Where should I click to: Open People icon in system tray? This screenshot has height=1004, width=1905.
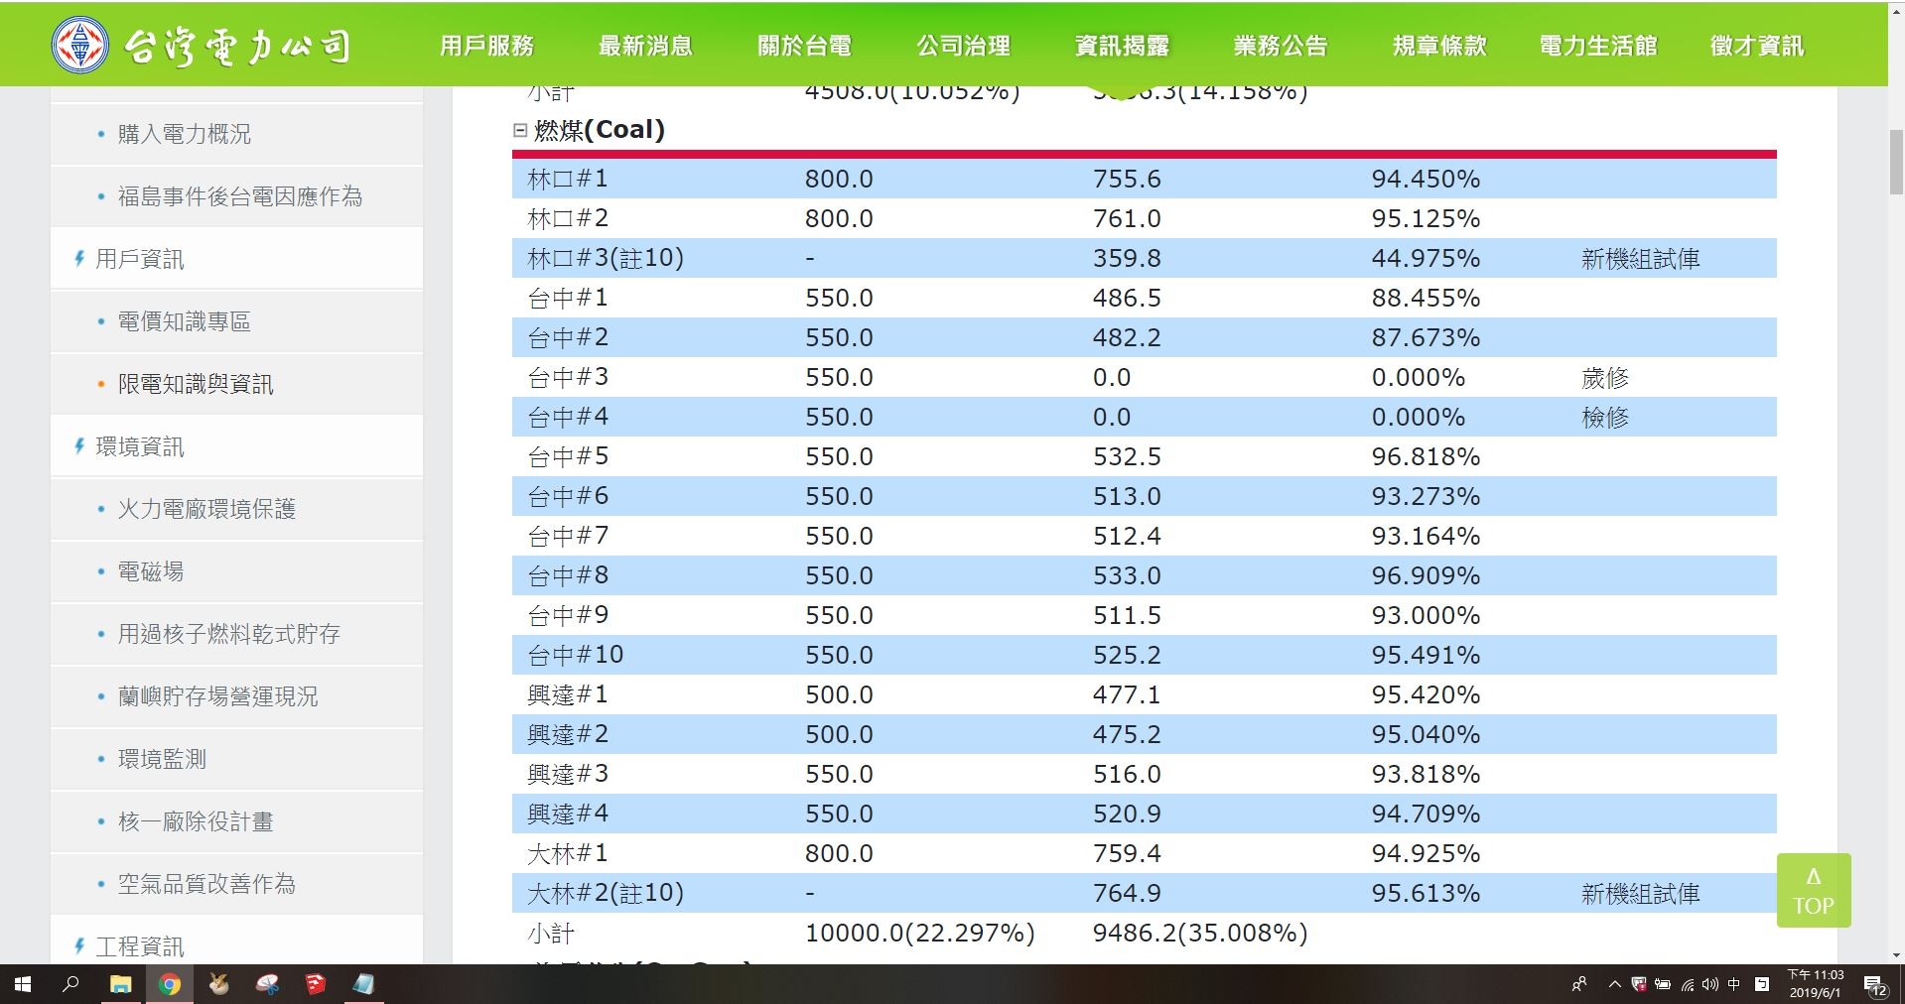(x=1578, y=984)
